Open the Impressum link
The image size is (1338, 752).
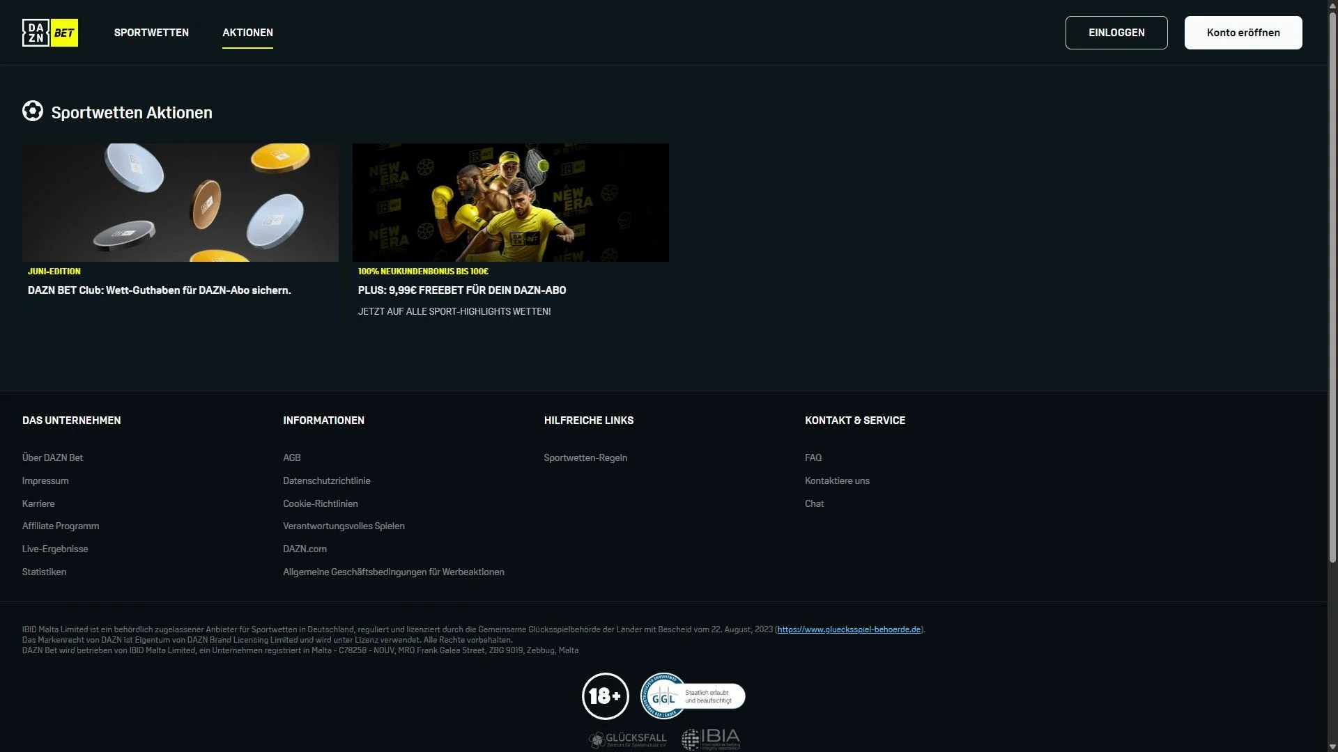point(45,481)
